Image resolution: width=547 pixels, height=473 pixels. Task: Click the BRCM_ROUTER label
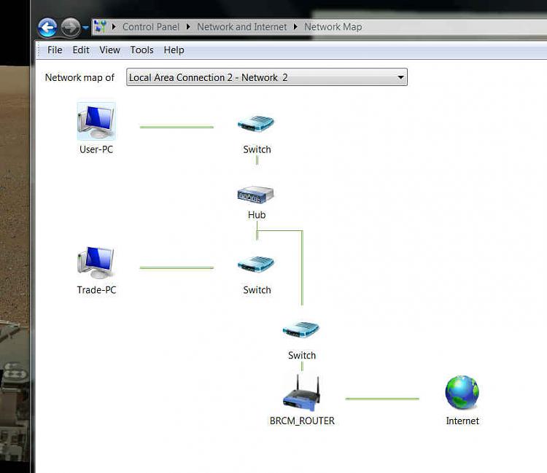(x=302, y=421)
